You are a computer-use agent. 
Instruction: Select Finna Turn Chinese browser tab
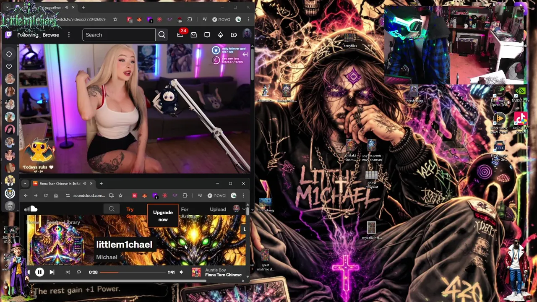pyautogui.click(x=63, y=183)
